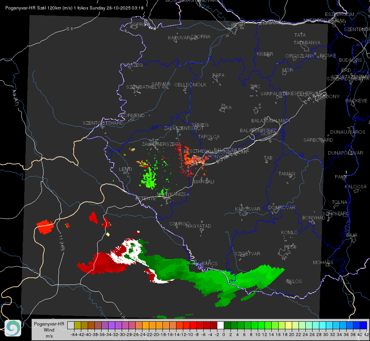The image size is (370, 341).
Task: Click the RACKEVE town label
Action: (356, 101)
